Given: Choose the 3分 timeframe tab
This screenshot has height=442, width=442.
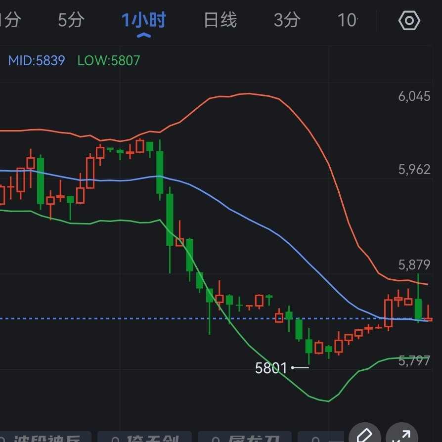Looking at the screenshot, I should coord(287,20).
